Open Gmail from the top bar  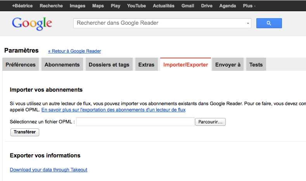click(x=188, y=6)
